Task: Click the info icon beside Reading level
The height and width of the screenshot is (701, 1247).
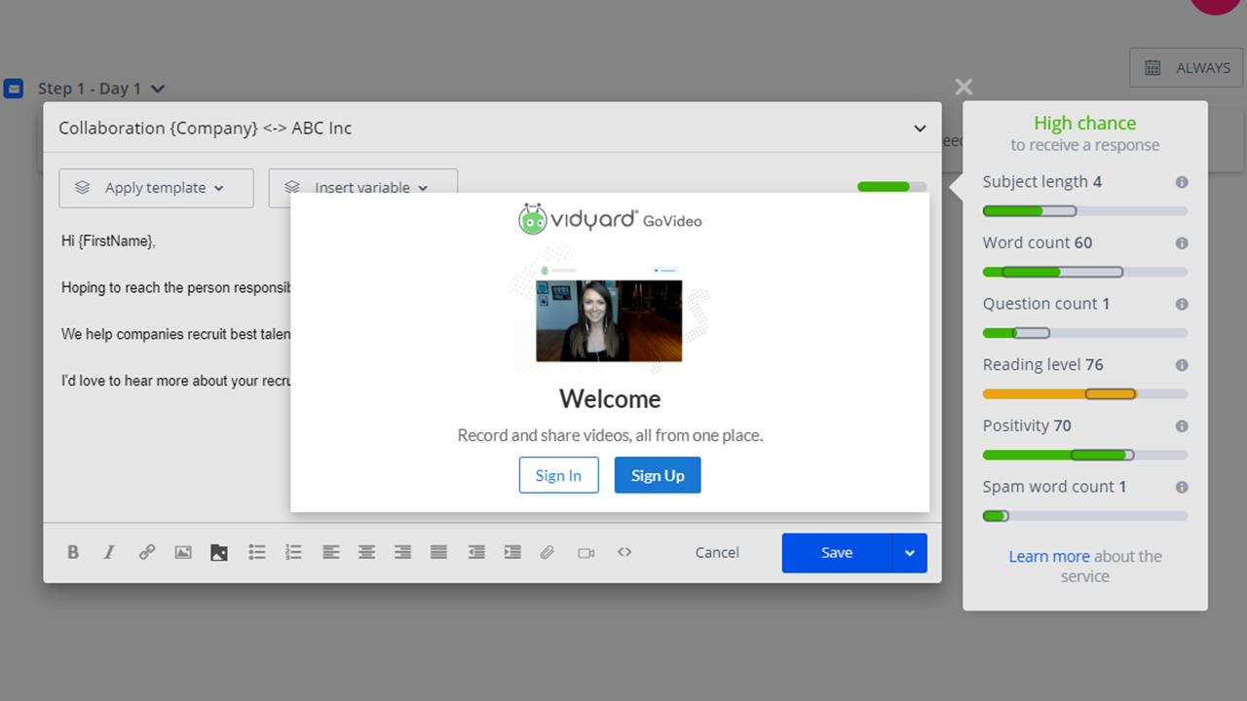Action: pos(1182,365)
